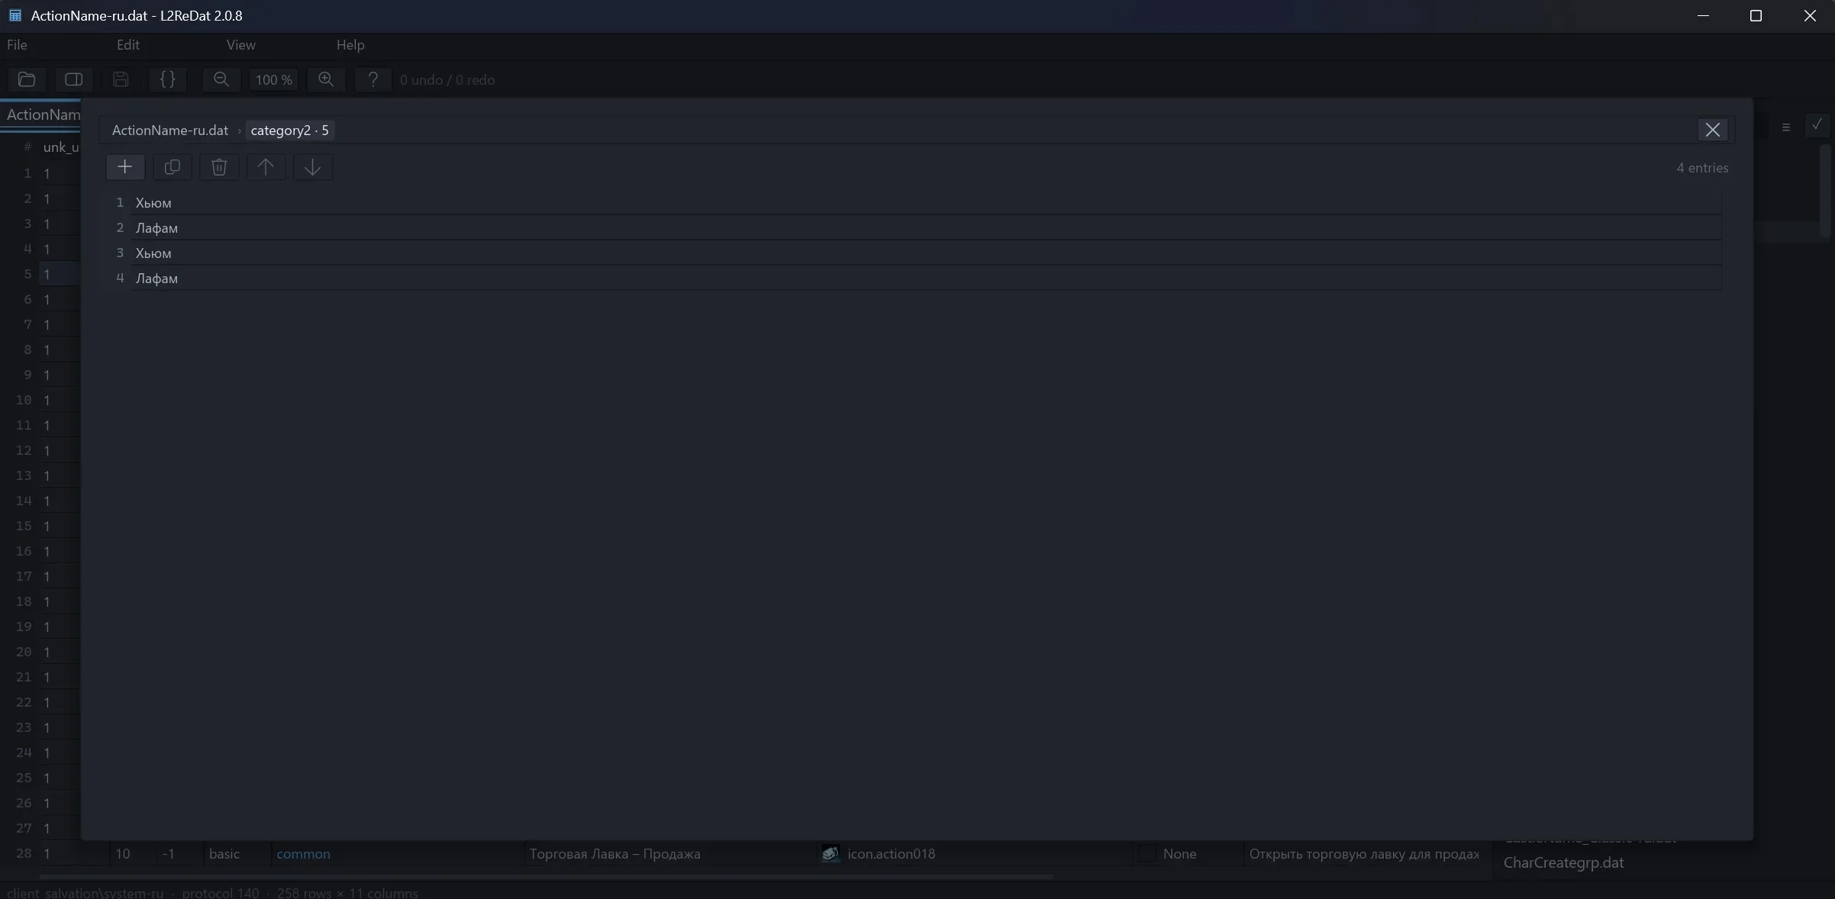
Task: Click ActionName-ru.dat breadcrumb link
Action: 170,130
